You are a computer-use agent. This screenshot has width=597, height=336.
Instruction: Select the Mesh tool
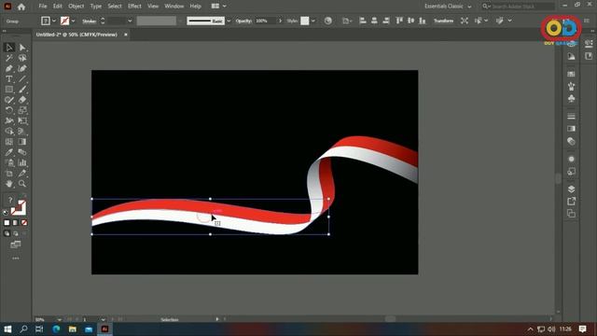tap(9, 142)
